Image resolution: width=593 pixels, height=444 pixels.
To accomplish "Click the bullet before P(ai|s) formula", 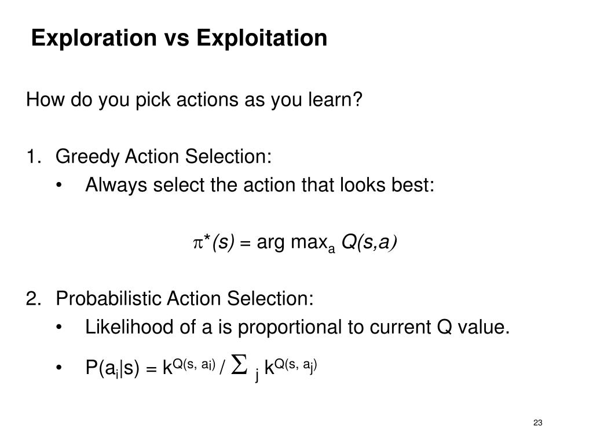I will click(x=58, y=367).
